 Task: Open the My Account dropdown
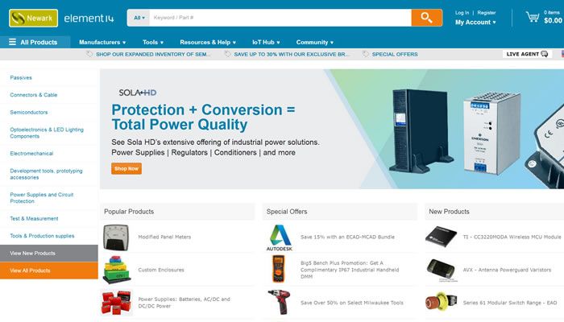click(475, 23)
